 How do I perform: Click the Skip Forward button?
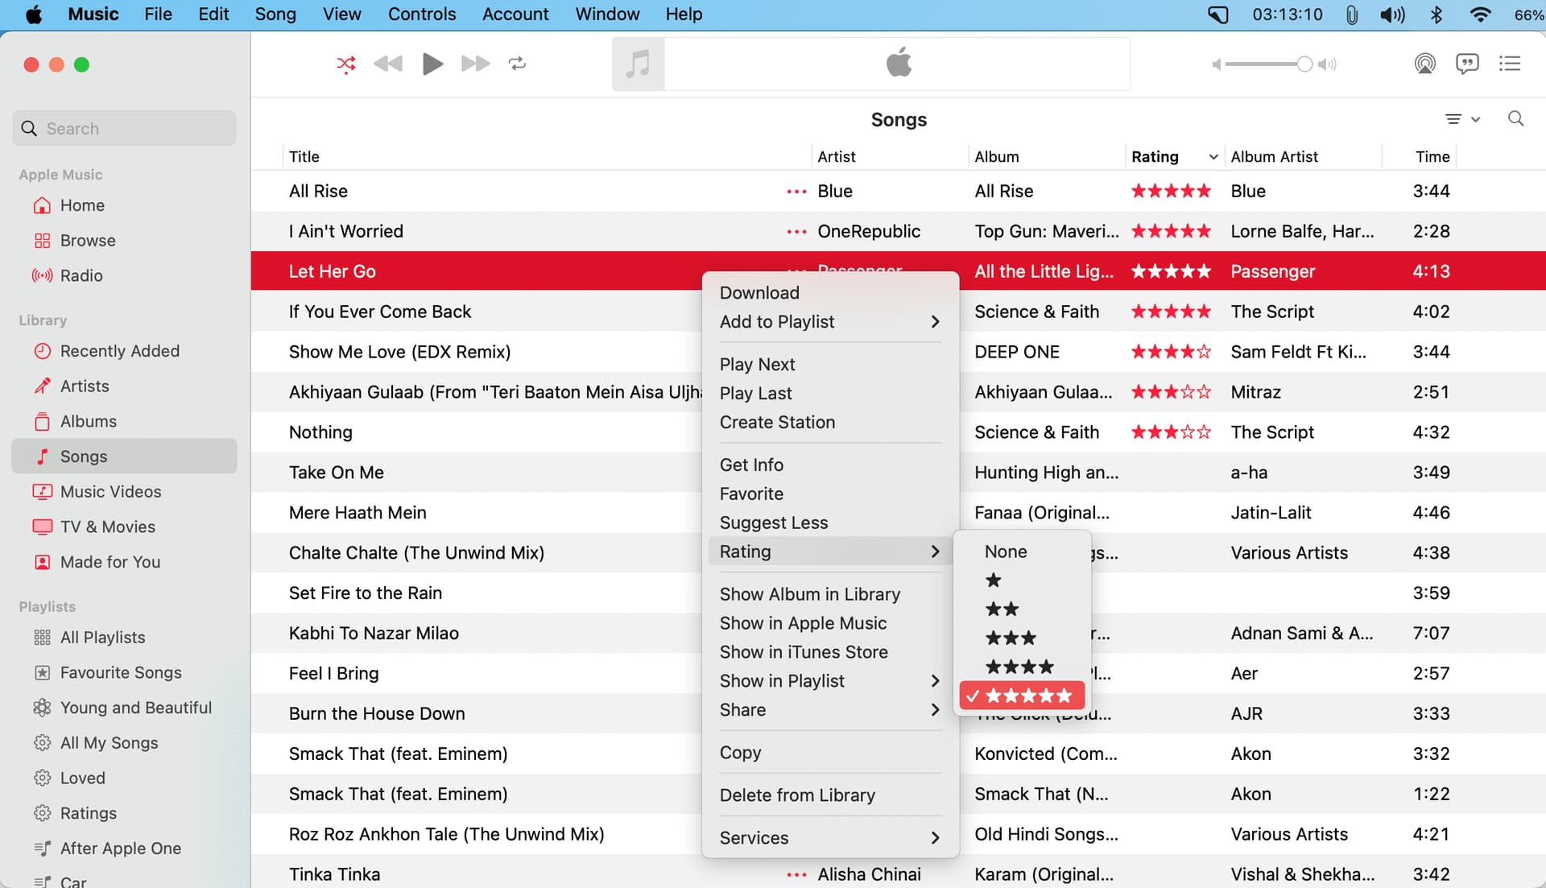click(475, 64)
